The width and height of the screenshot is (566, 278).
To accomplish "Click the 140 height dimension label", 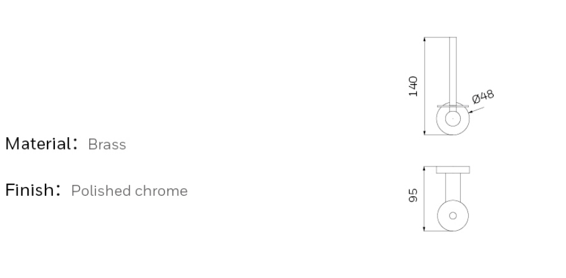I will pyautogui.click(x=413, y=86).
